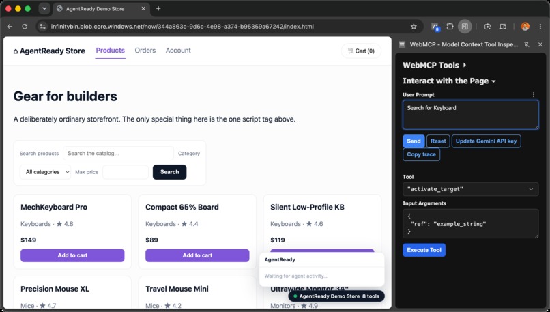The height and width of the screenshot is (312, 550).
Task: Open site information icon in address bar
Action: 42,27
